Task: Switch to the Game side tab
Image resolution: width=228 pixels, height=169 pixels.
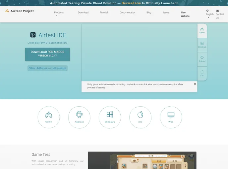Action: click(202, 31)
